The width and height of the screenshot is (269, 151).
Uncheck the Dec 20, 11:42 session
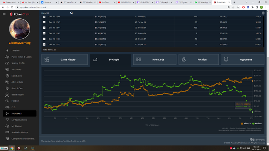44,33
